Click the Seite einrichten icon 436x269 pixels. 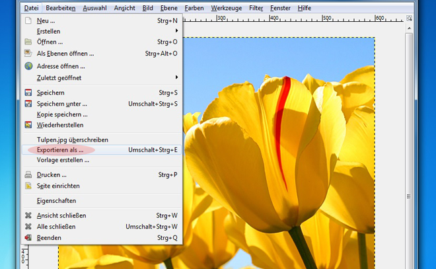point(28,186)
